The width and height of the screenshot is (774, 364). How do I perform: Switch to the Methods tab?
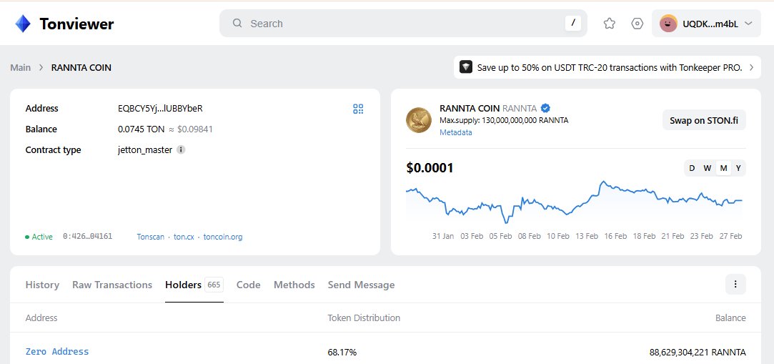point(294,285)
